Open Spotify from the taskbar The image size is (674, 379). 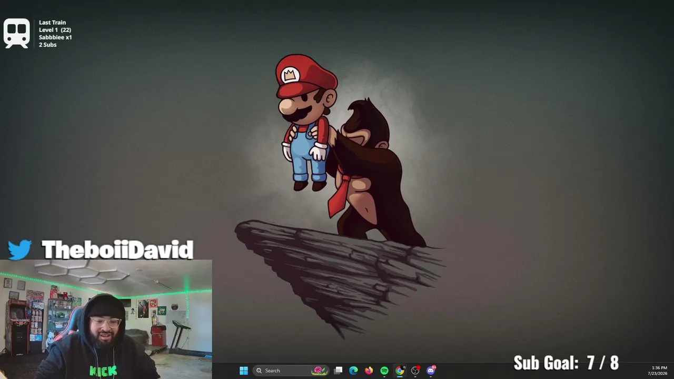[x=384, y=371]
